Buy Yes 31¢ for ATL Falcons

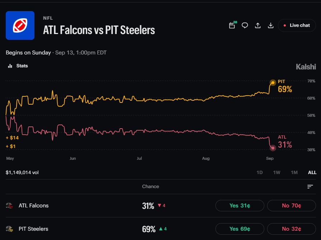240,206
